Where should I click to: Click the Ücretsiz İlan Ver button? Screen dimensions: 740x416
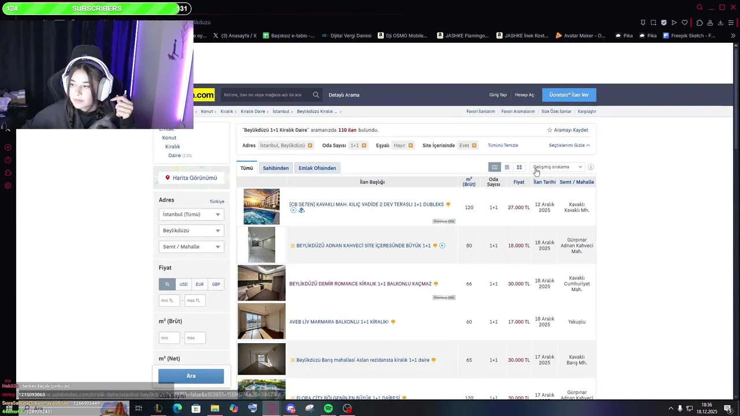(569, 95)
